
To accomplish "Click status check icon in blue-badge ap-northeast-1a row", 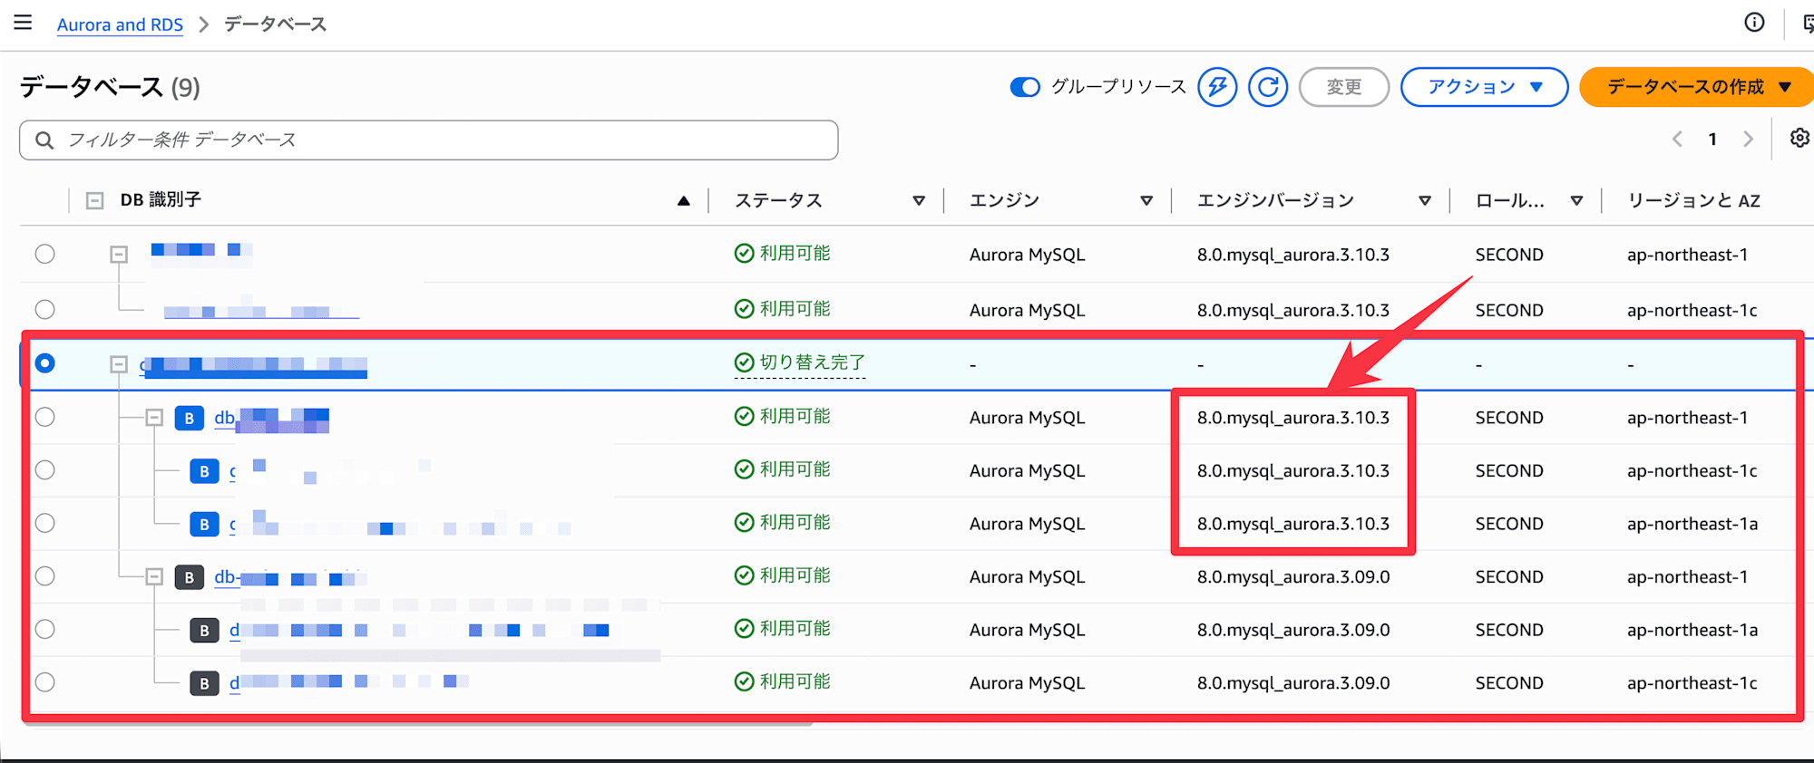I will click(x=744, y=522).
